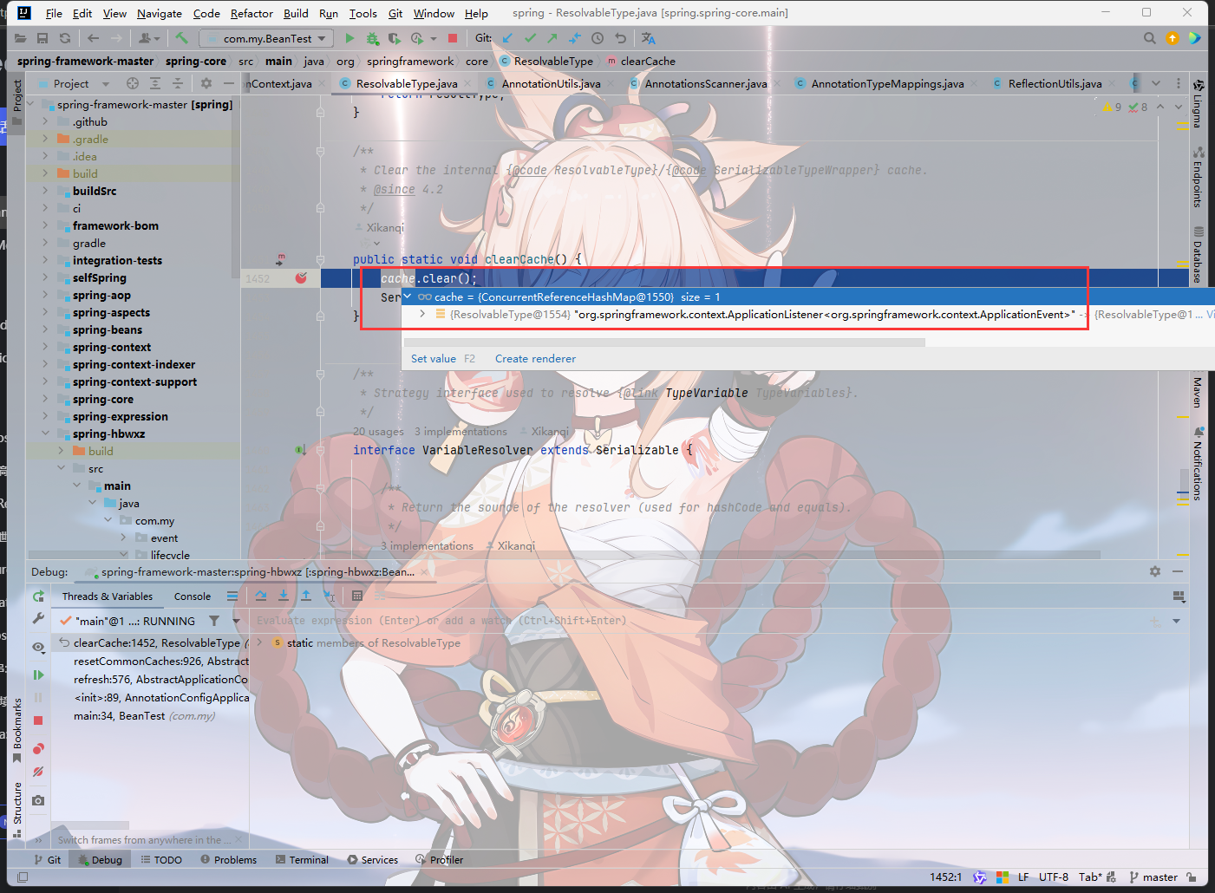Toggle the Database side tool window
Image resolution: width=1215 pixels, height=893 pixels.
pyautogui.click(x=1198, y=255)
